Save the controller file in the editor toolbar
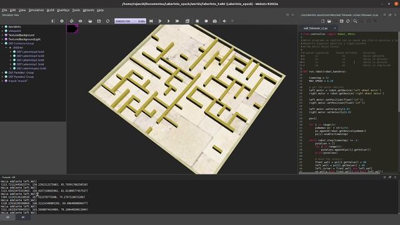The width and height of the screenshot is (400, 225). tap(342, 21)
